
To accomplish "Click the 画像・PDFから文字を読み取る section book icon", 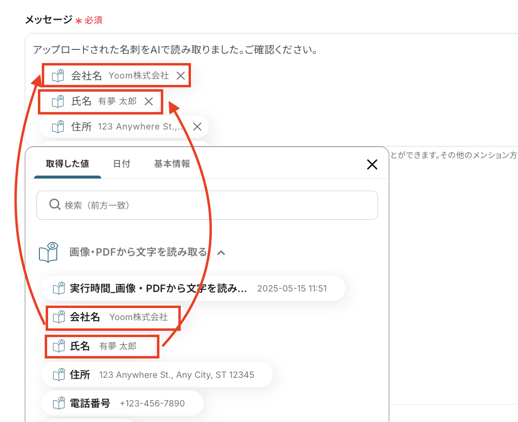I will [49, 252].
